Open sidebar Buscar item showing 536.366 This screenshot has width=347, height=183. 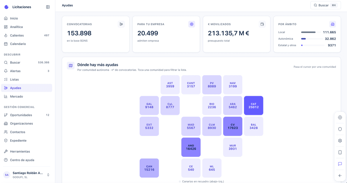[x=27, y=62]
